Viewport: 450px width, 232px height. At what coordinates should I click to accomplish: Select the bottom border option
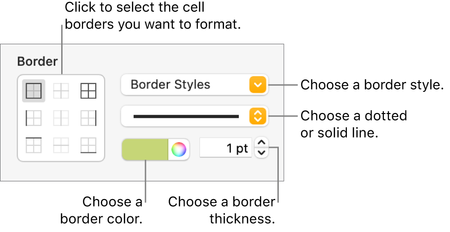pyautogui.click(x=88, y=145)
